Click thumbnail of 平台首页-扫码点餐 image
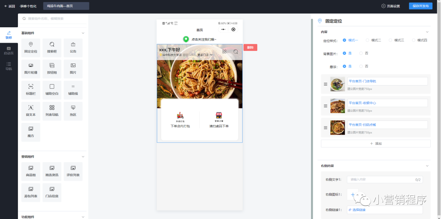441x219 pixels. (x=338, y=127)
